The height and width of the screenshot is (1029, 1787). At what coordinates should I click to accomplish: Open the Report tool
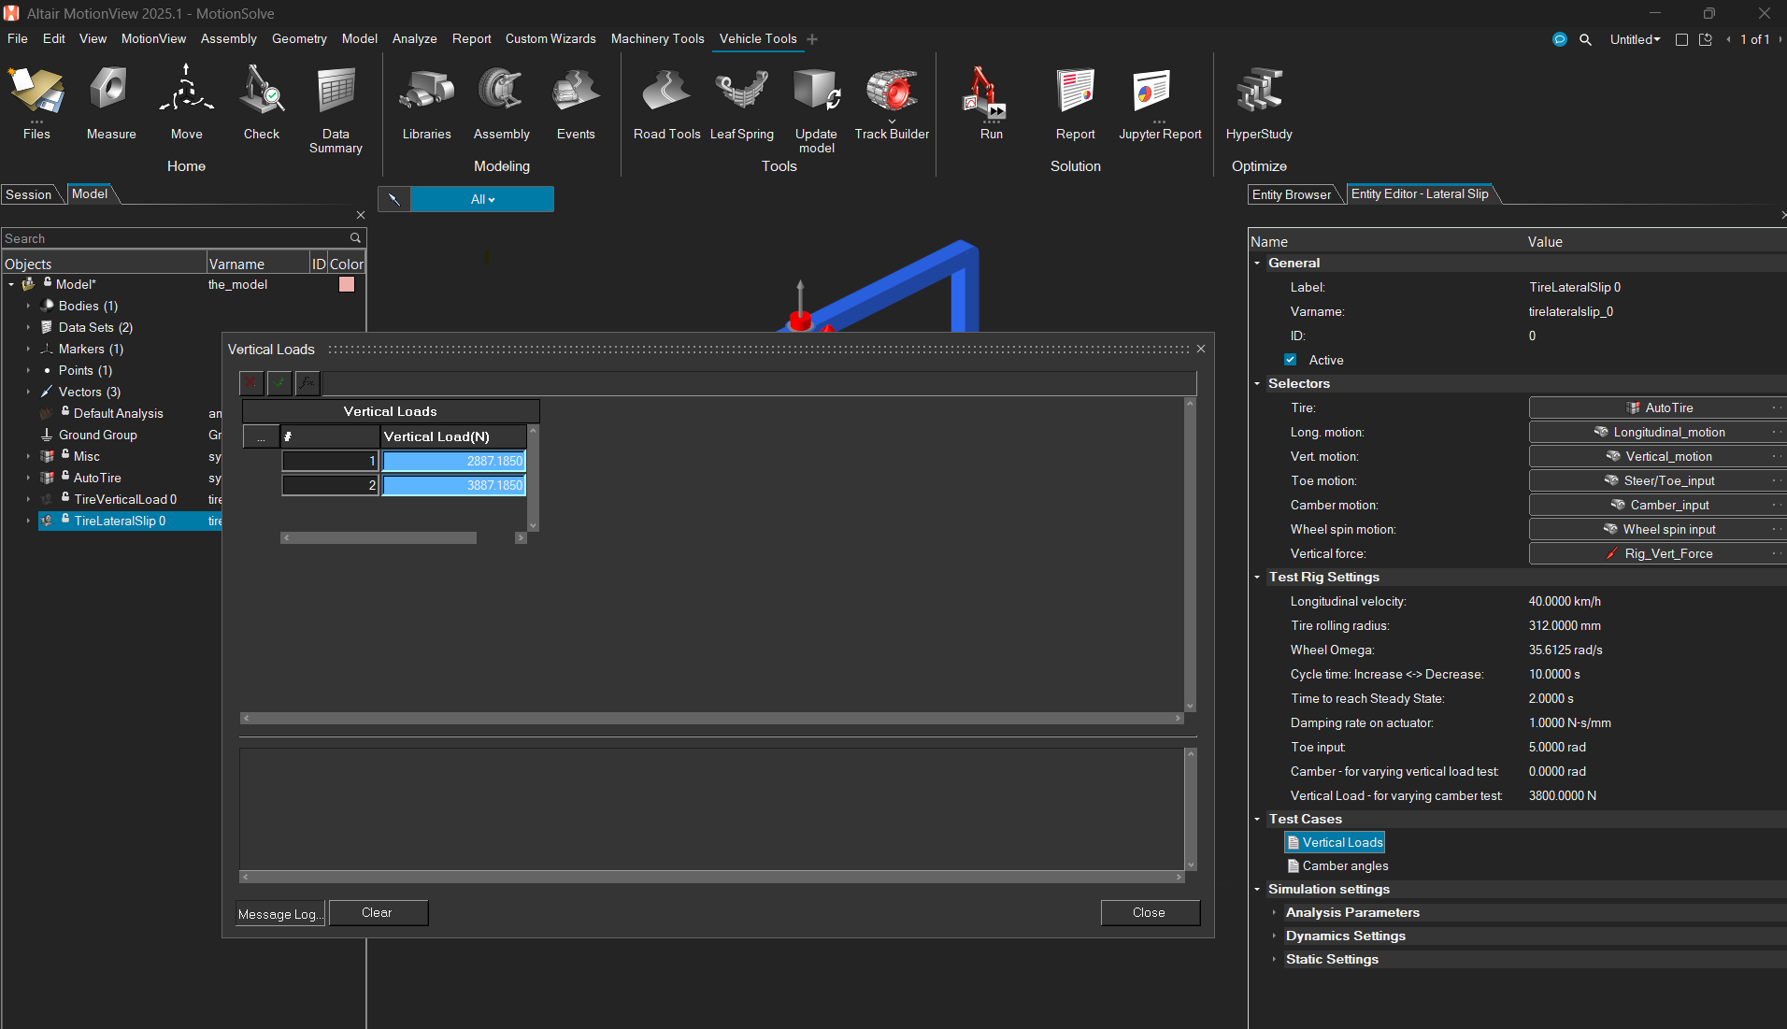[1075, 103]
